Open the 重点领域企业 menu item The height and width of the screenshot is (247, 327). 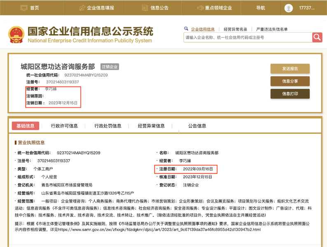[218, 8]
